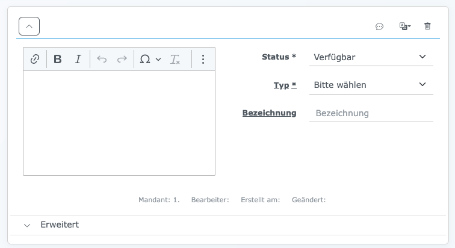Click the underlined Bezeichnung label
The image size is (455, 248).
click(269, 113)
